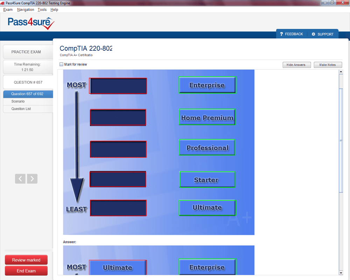Image resolution: width=350 pixels, height=280 pixels.
Task: Click the Feedback question mark icon
Action: point(281,34)
